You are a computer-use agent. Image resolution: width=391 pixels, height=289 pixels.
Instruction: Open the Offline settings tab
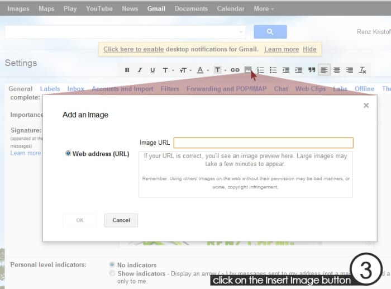tap(364, 89)
